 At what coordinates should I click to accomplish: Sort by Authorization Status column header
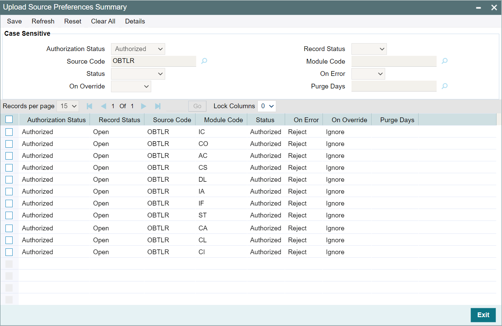pos(57,120)
